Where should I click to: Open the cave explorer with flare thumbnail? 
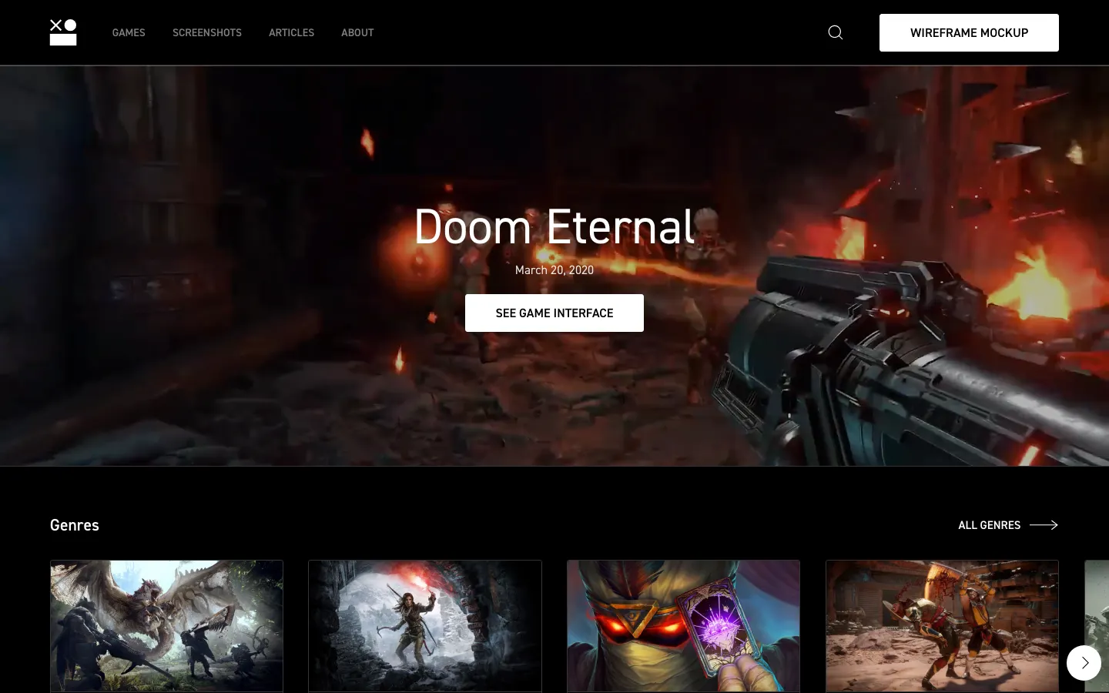click(425, 626)
